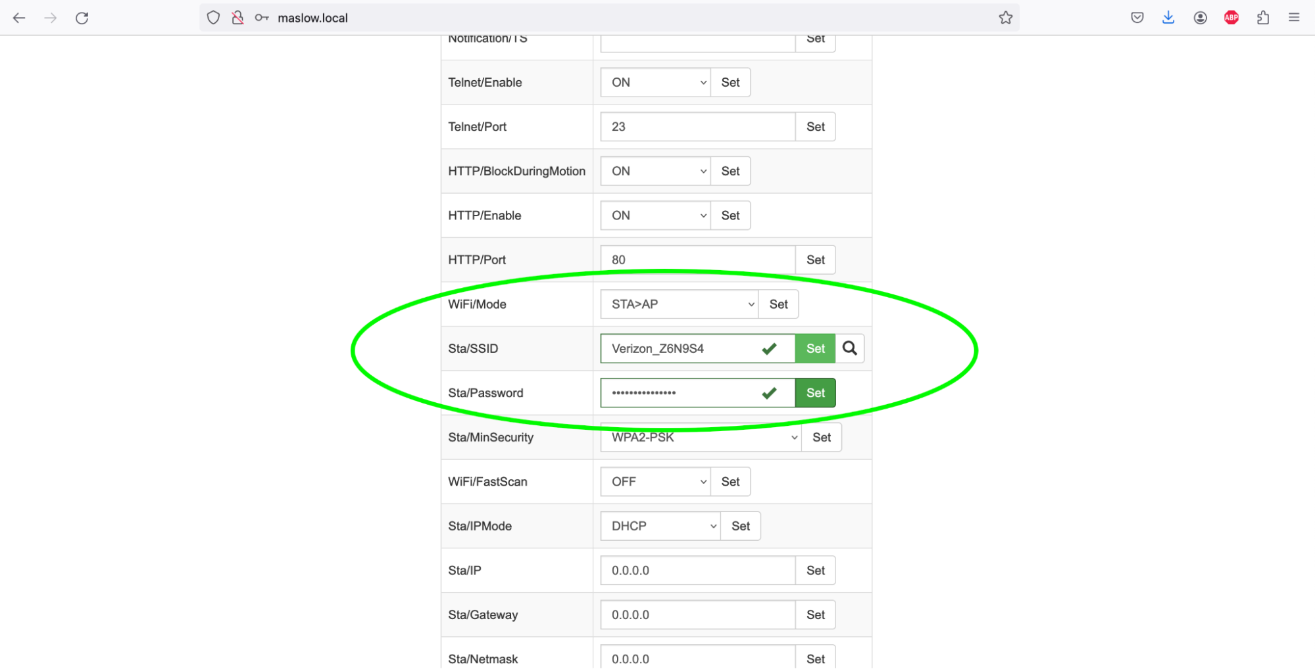Viewport: 1315px width, 669px height.
Task: Click Set for HTTP/Port
Action: click(816, 260)
